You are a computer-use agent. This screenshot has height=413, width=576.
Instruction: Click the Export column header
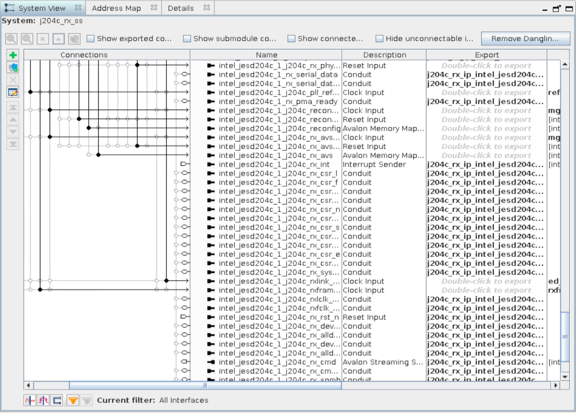(x=487, y=55)
